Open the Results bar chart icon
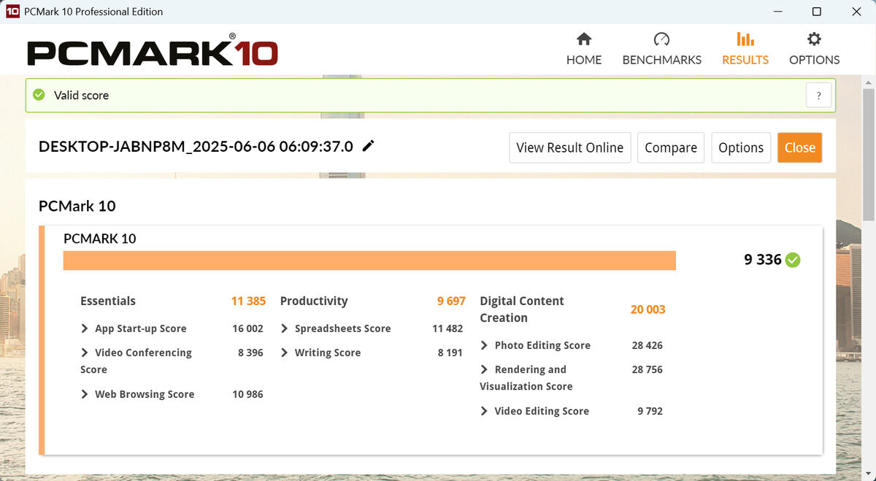 tap(745, 39)
